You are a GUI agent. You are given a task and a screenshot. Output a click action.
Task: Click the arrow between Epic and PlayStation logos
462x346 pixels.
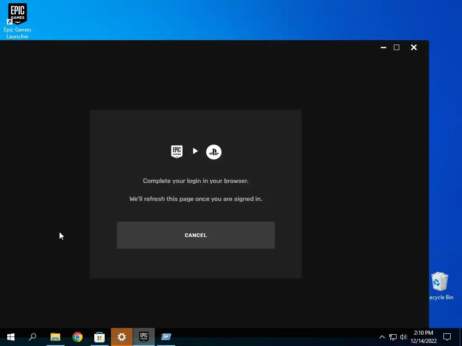point(195,151)
